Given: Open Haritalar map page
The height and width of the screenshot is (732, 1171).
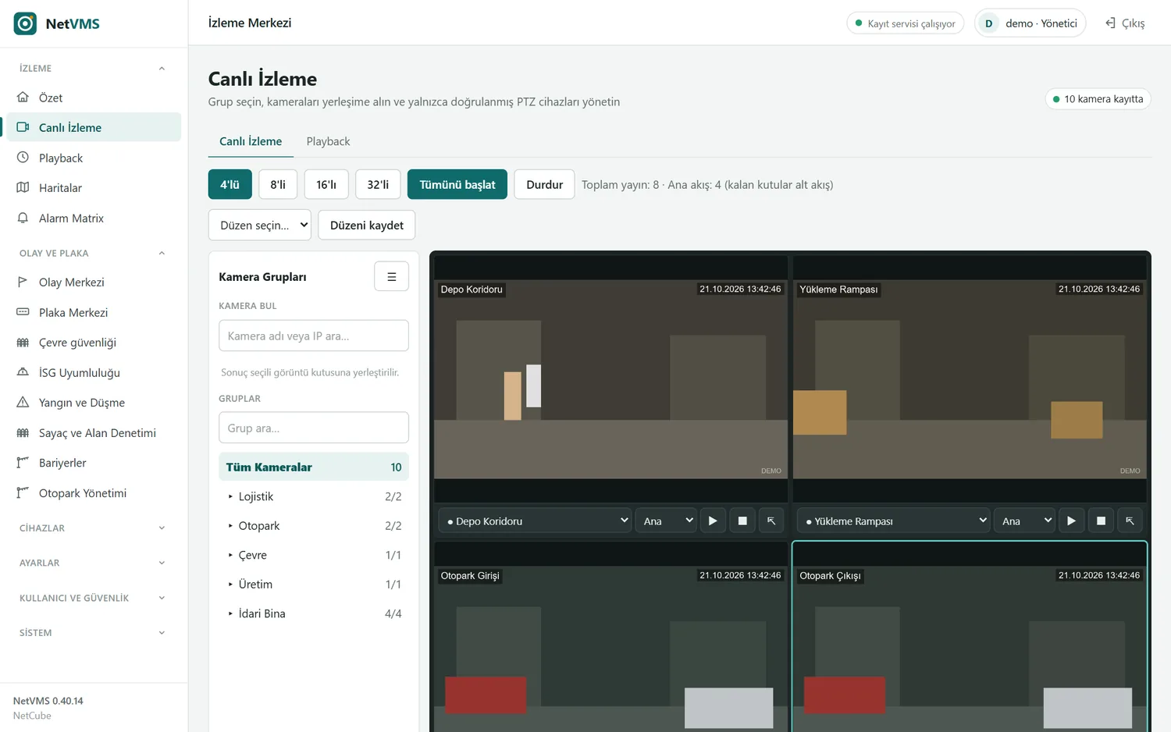Looking at the screenshot, I should [94, 188].
